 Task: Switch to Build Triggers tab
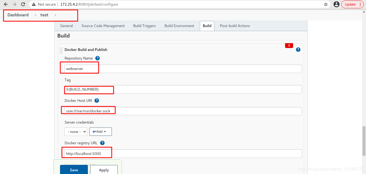click(x=144, y=26)
